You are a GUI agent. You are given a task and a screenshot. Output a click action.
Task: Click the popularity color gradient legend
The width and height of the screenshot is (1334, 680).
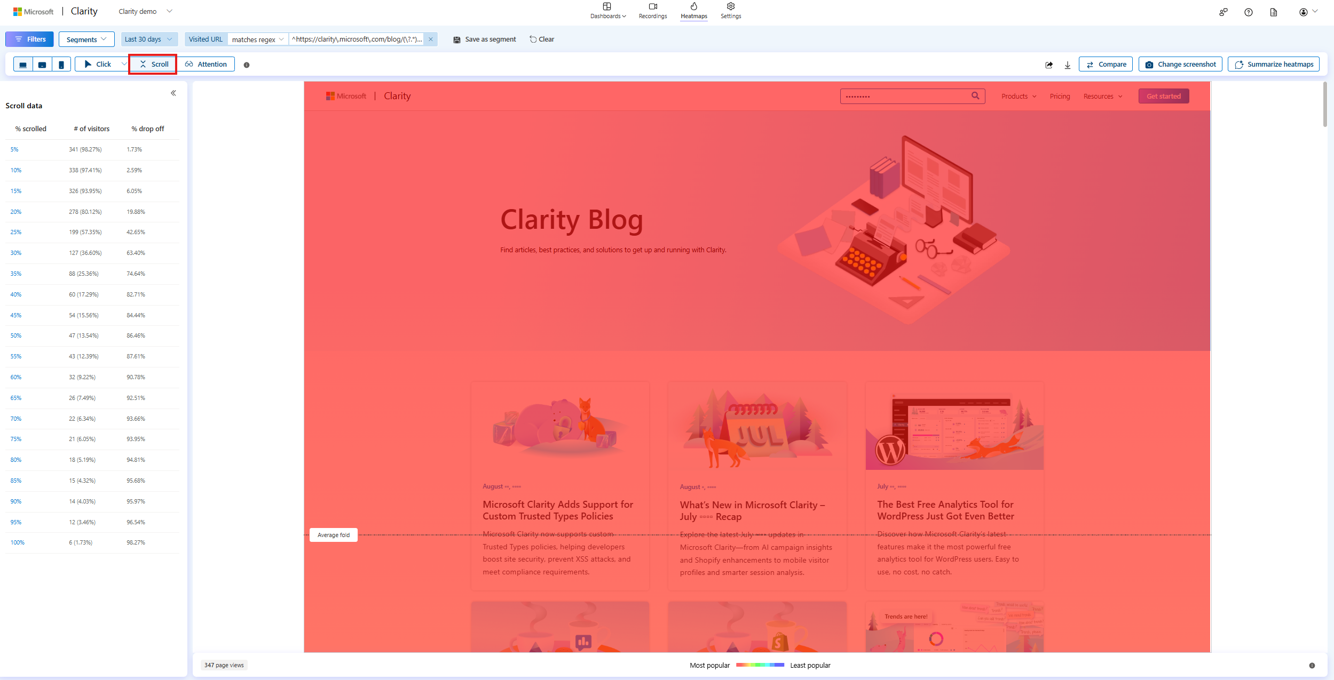pyautogui.click(x=760, y=665)
